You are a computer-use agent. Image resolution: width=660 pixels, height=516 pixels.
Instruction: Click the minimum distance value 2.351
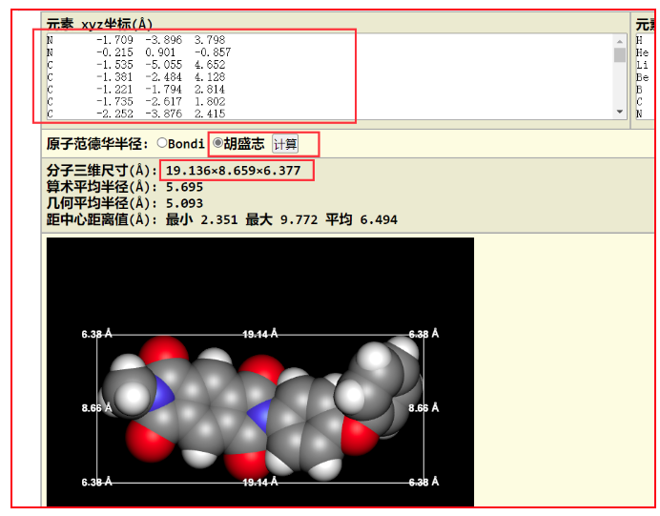pyautogui.click(x=218, y=219)
